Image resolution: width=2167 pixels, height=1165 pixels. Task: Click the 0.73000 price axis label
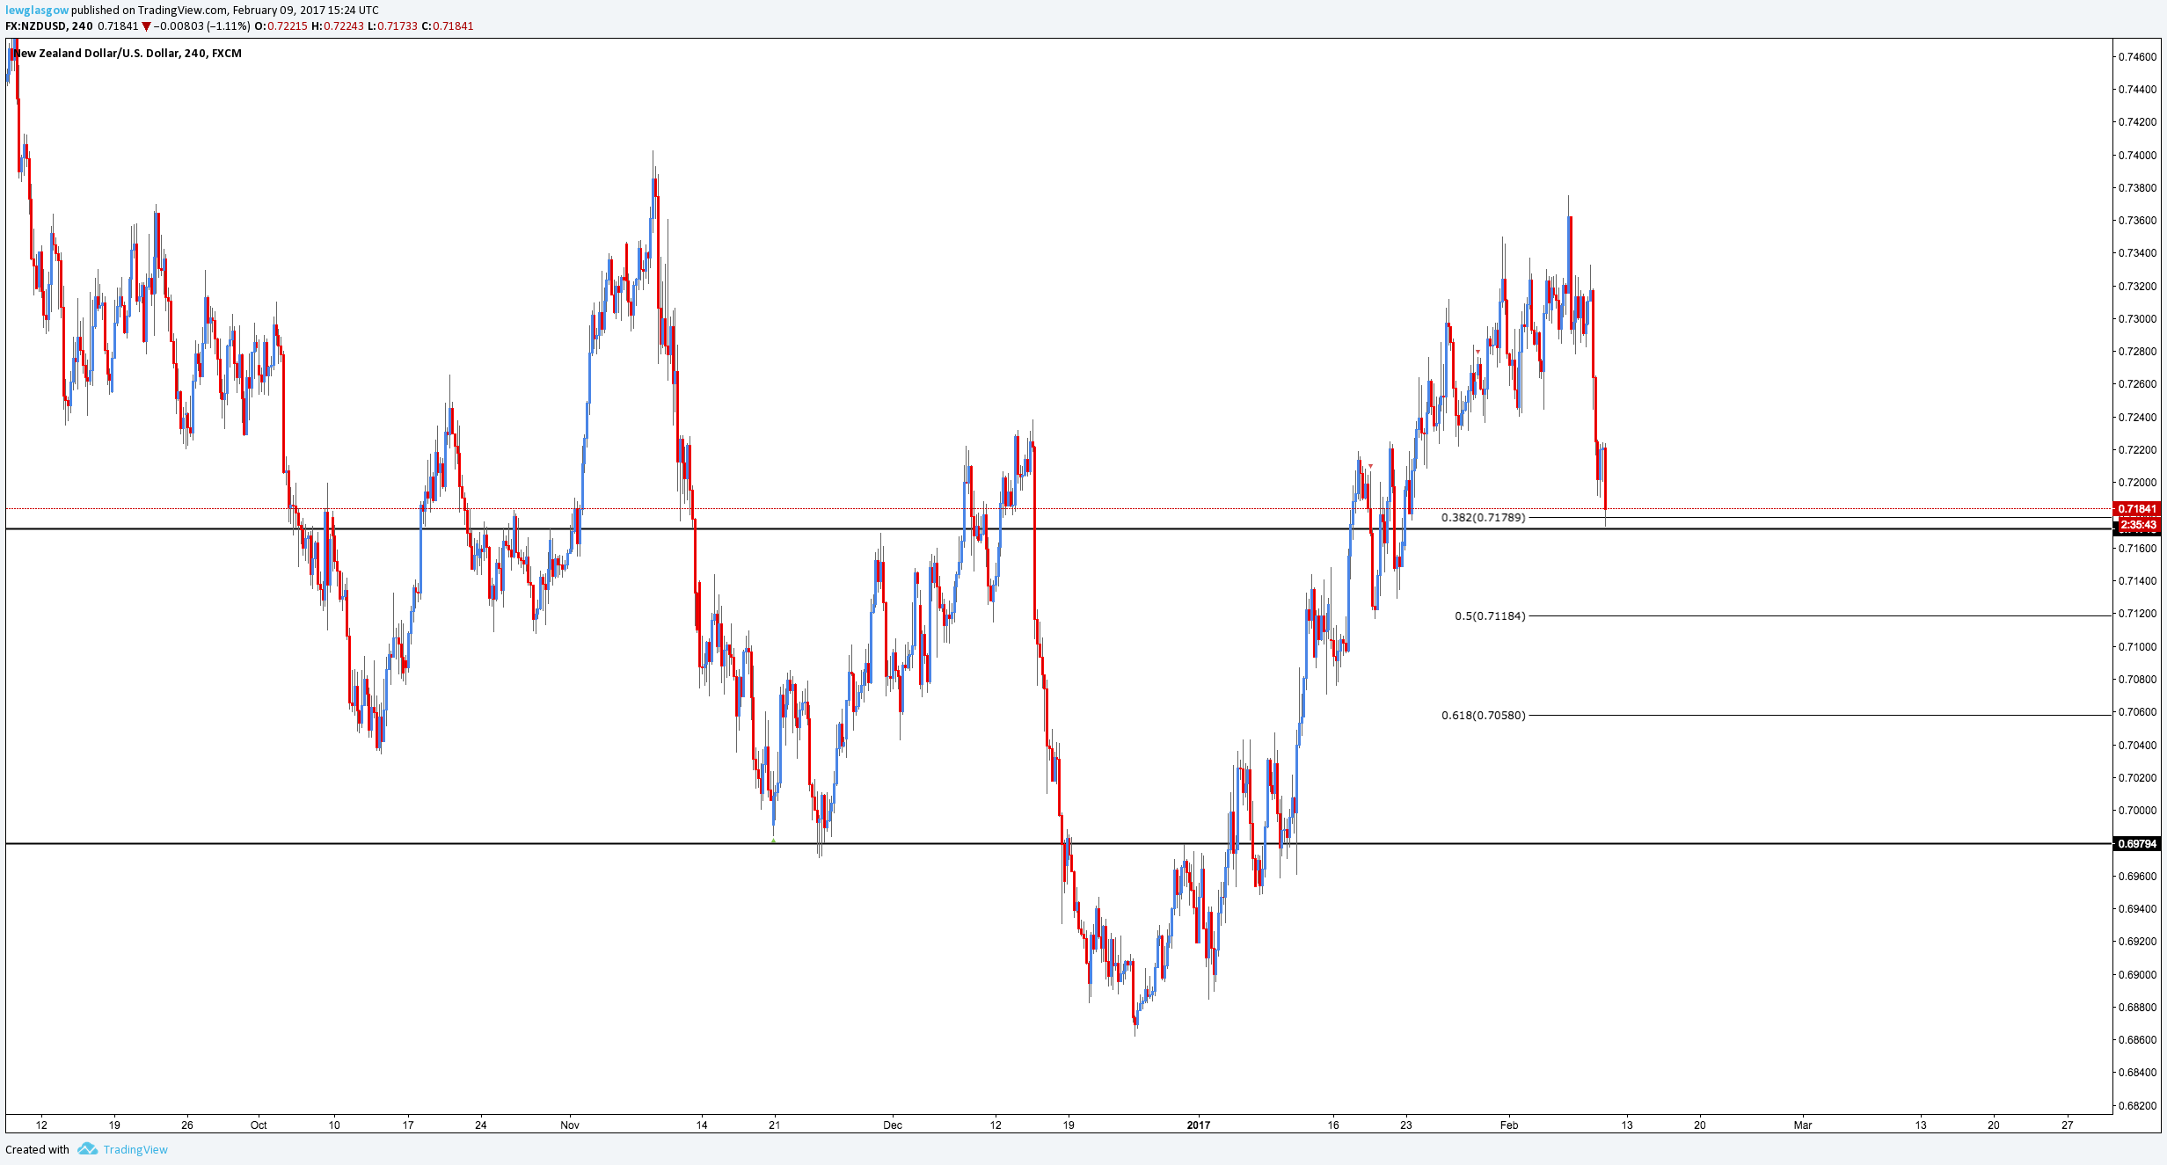pyautogui.click(x=2137, y=319)
